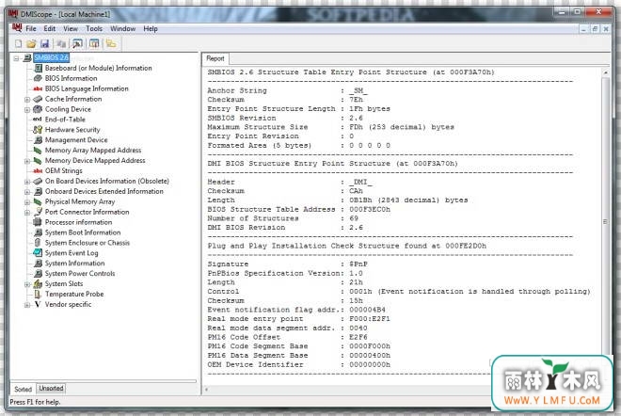Click the Hardware Security keys icon
Image resolution: width=621 pixels, height=416 pixels.
tap(38, 130)
